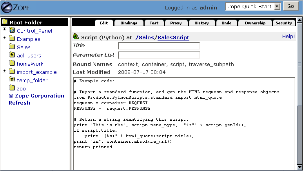Viewport: 303px width, 171px height.
Task: Click the scrollbar down arrow
Action: pos(299,167)
